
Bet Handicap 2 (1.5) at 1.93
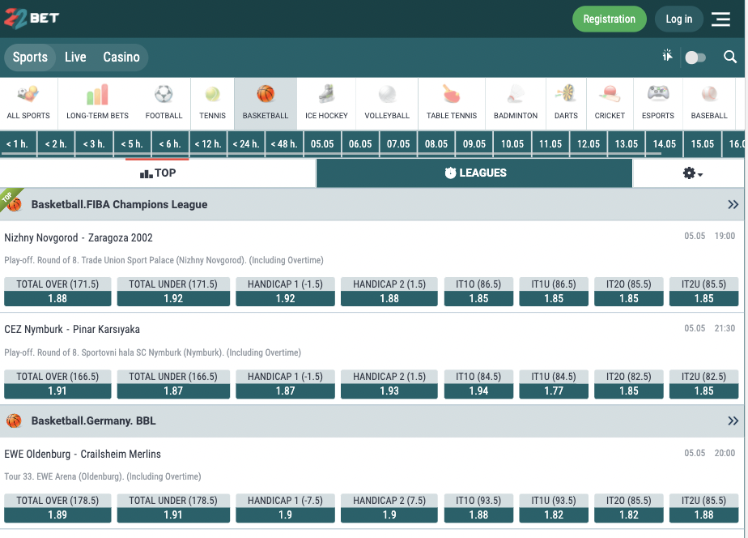tap(389, 384)
